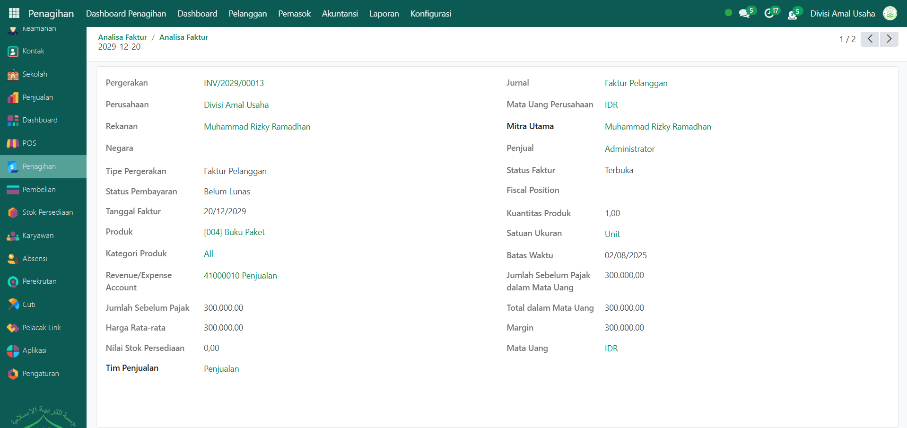Open the Dashboard Penagihan menu item
The height and width of the screenshot is (428, 907).
point(126,14)
